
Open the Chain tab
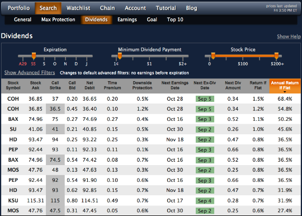(x=107, y=8)
